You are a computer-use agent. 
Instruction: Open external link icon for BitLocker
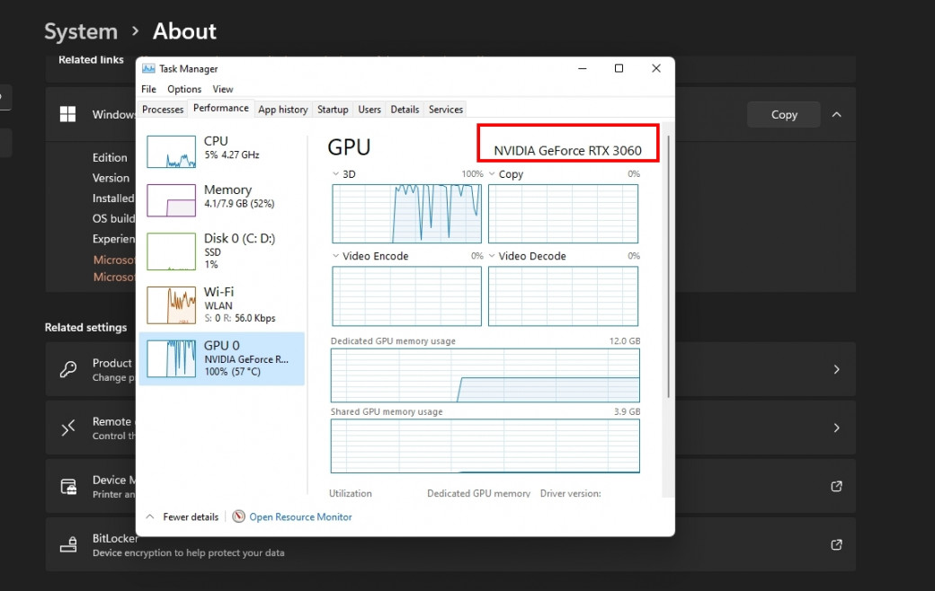(x=836, y=544)
